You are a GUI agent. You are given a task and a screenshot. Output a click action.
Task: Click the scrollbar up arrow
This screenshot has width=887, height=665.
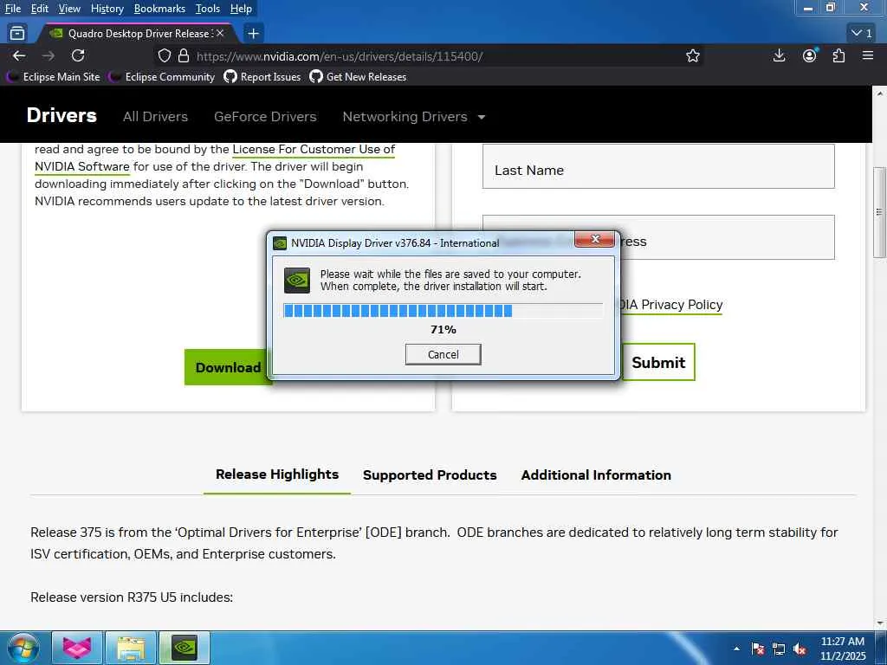tap(879, 92)
